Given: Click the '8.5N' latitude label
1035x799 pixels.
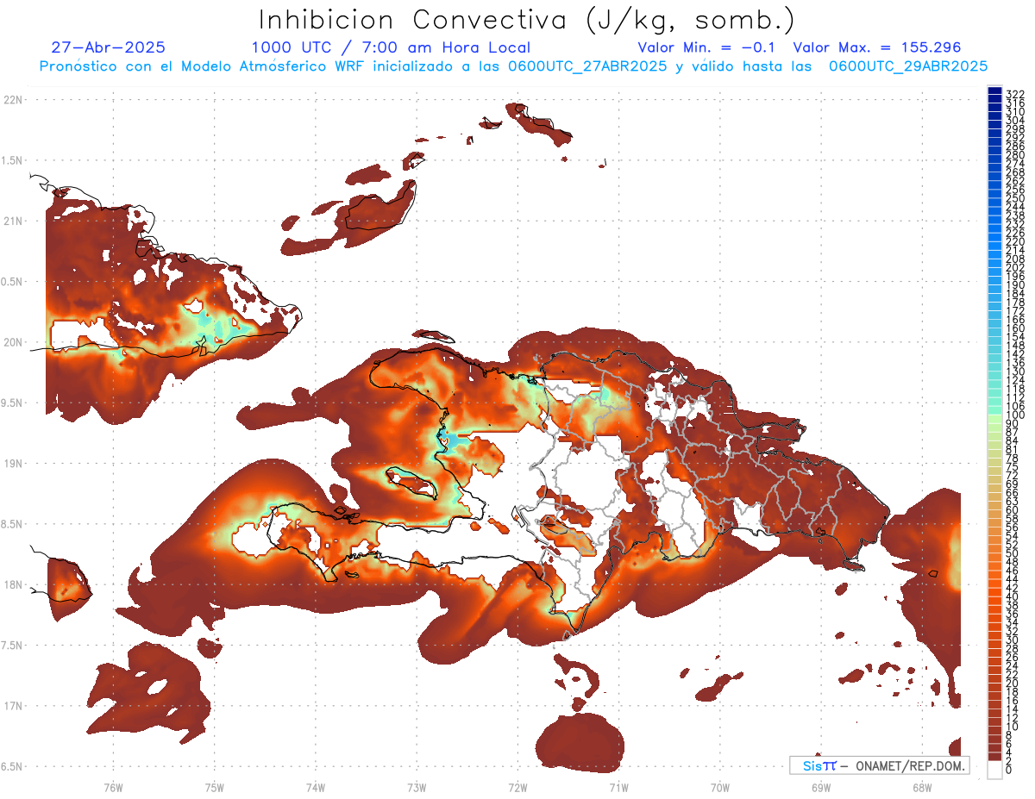Looking at the screenshot, I should (13, 524).
